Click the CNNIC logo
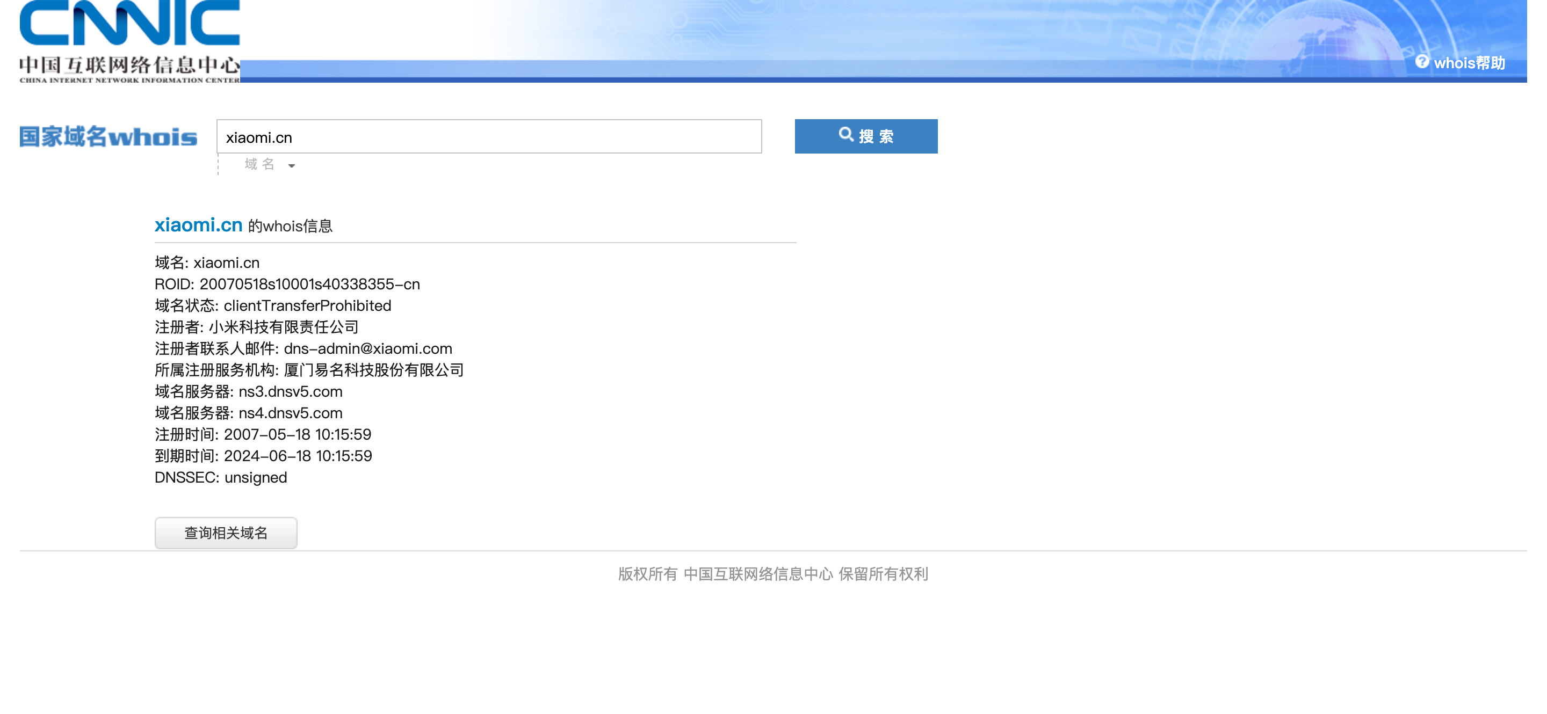Screen dimensions: 1547x714 129,41
